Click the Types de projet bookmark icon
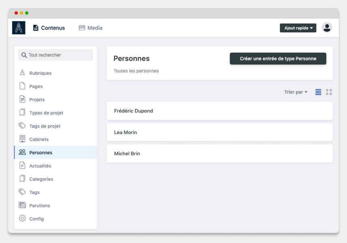 22,112
